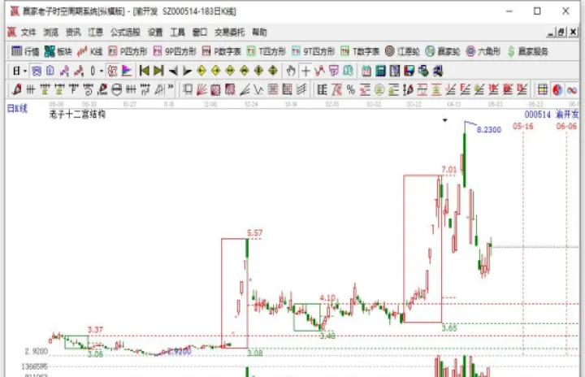Open the T四方形 time square
This screenshot has height=377, width=585.
pyautogui.click(x=266, y=51)
